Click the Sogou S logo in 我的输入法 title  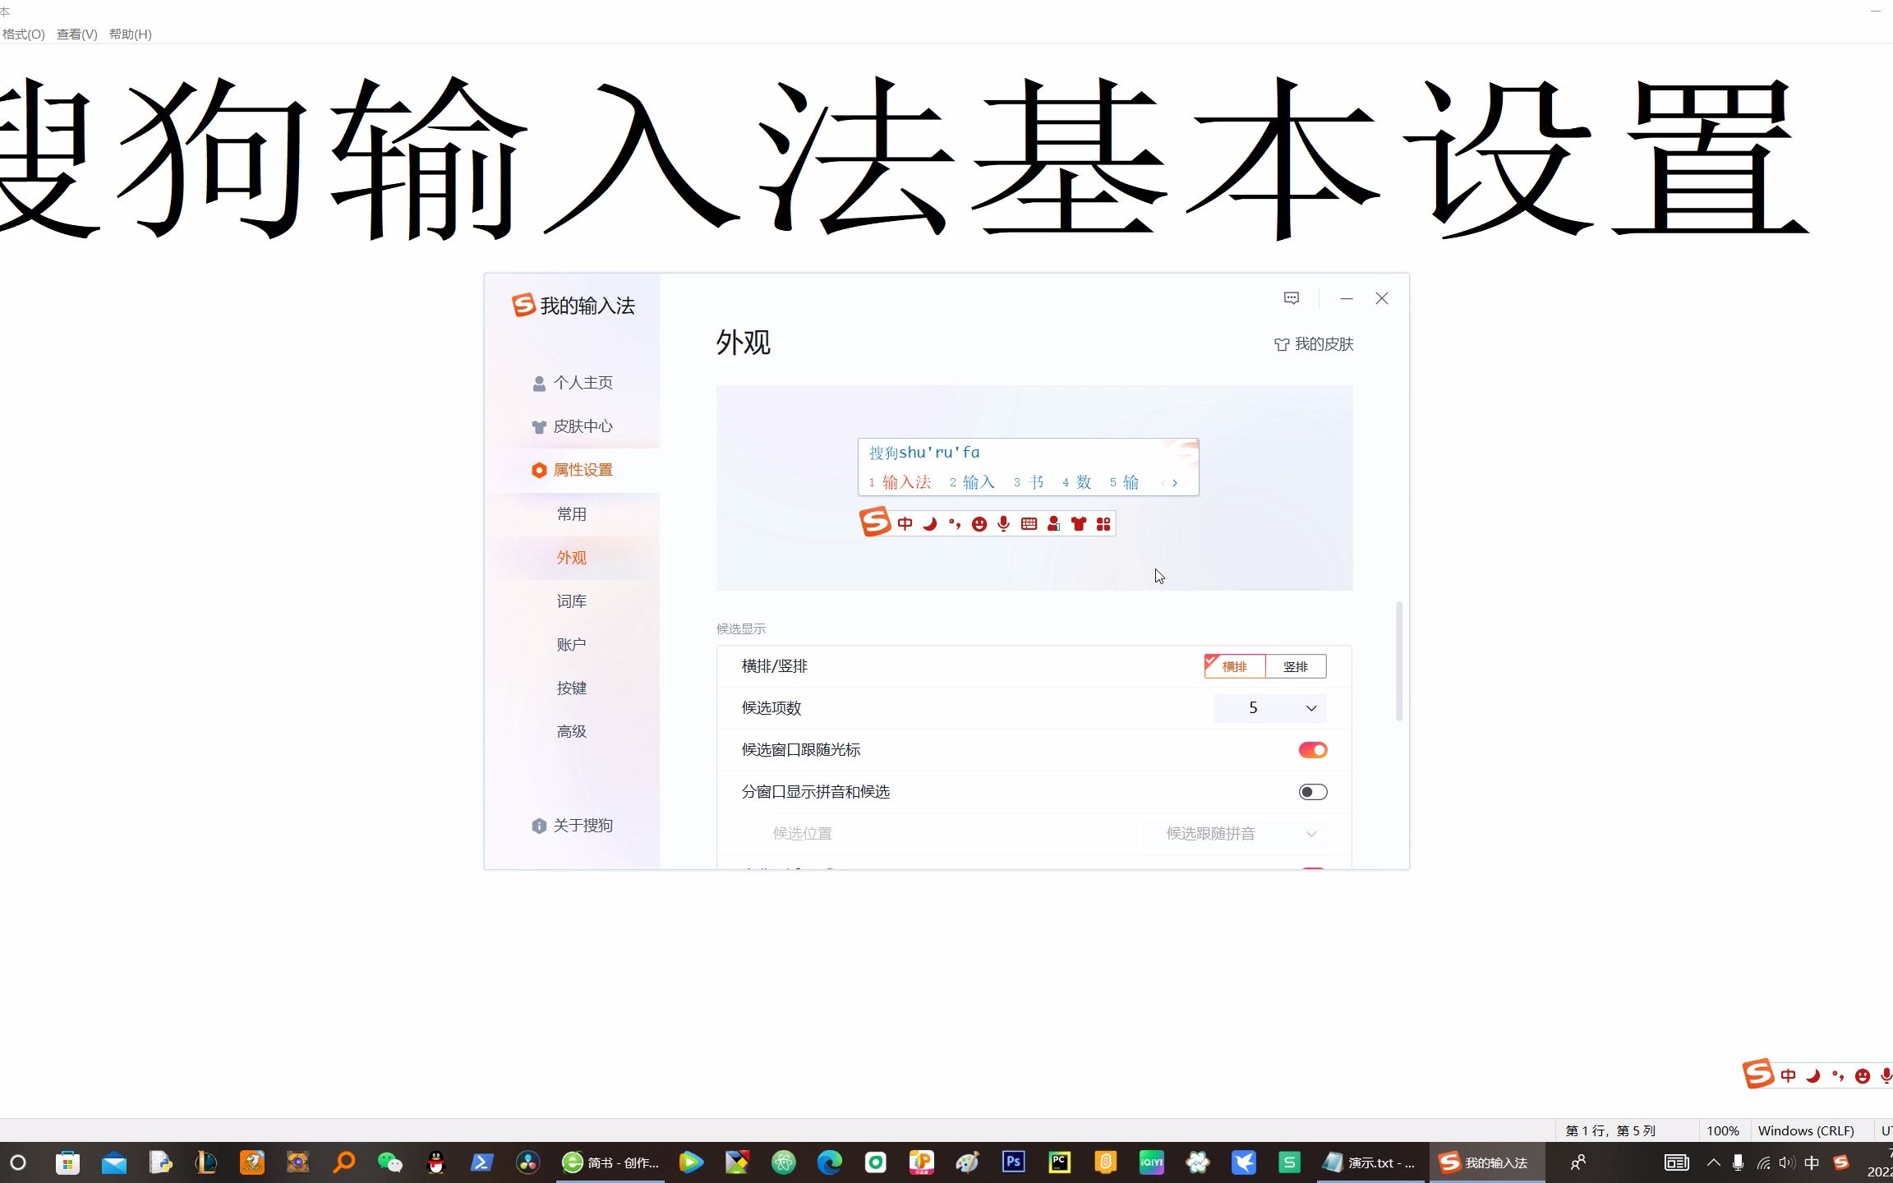click(523, 305)
